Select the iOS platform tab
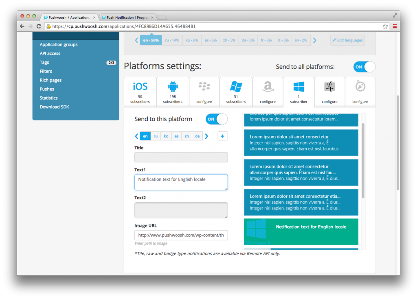Viewport: 417px width, 299px height. tap(140, 92)
